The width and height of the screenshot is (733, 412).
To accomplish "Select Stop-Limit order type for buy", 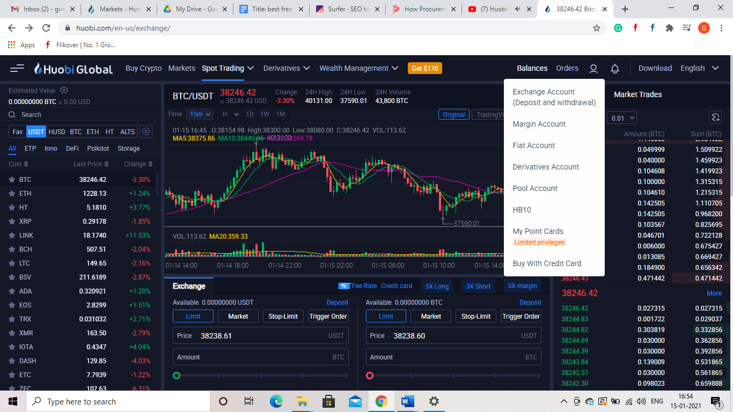I will [283, 317].
